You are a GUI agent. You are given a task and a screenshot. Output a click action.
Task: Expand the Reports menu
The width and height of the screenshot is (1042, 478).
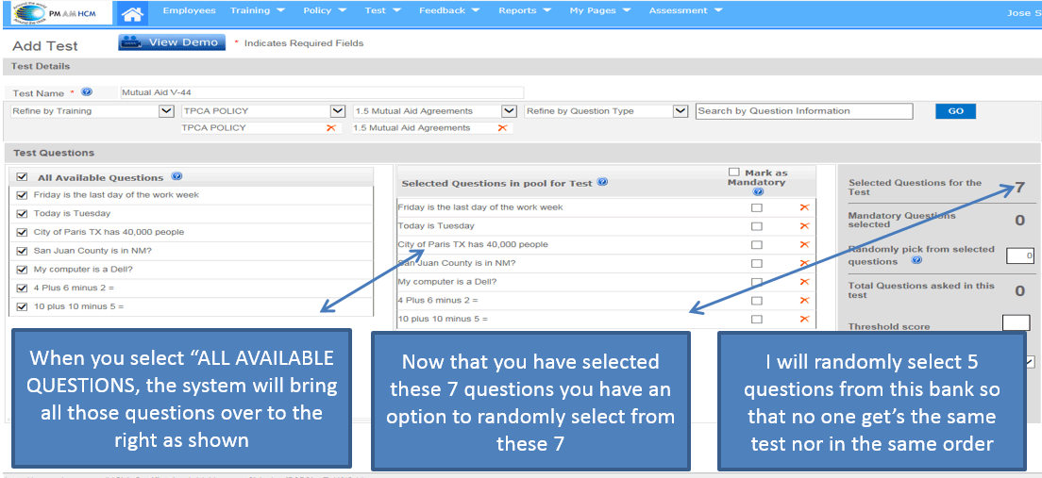point(525,10)
